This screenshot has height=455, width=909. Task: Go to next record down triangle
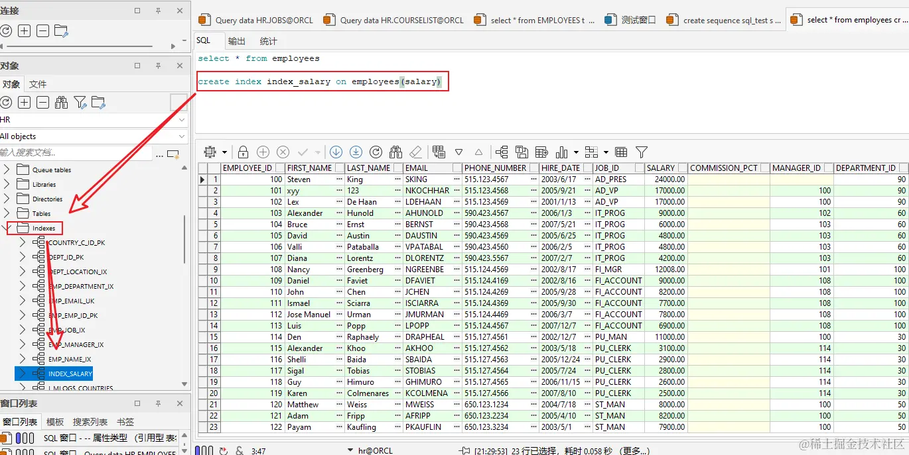click(x=458, y=152)
